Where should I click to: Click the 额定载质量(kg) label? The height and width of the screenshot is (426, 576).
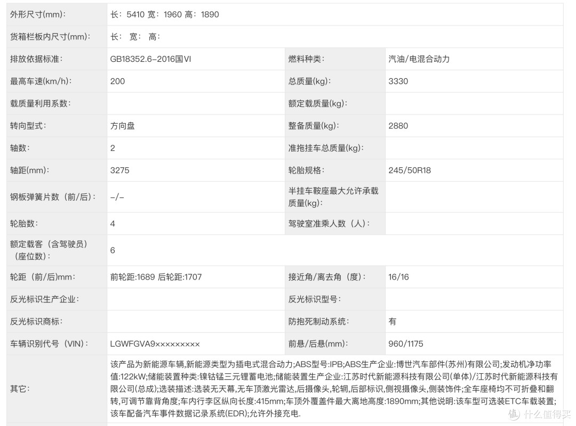318,103
